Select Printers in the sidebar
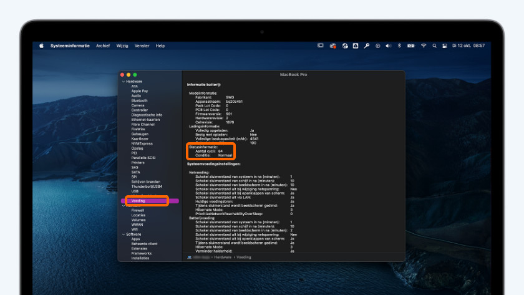524x295 pixels. pos(138,163)
